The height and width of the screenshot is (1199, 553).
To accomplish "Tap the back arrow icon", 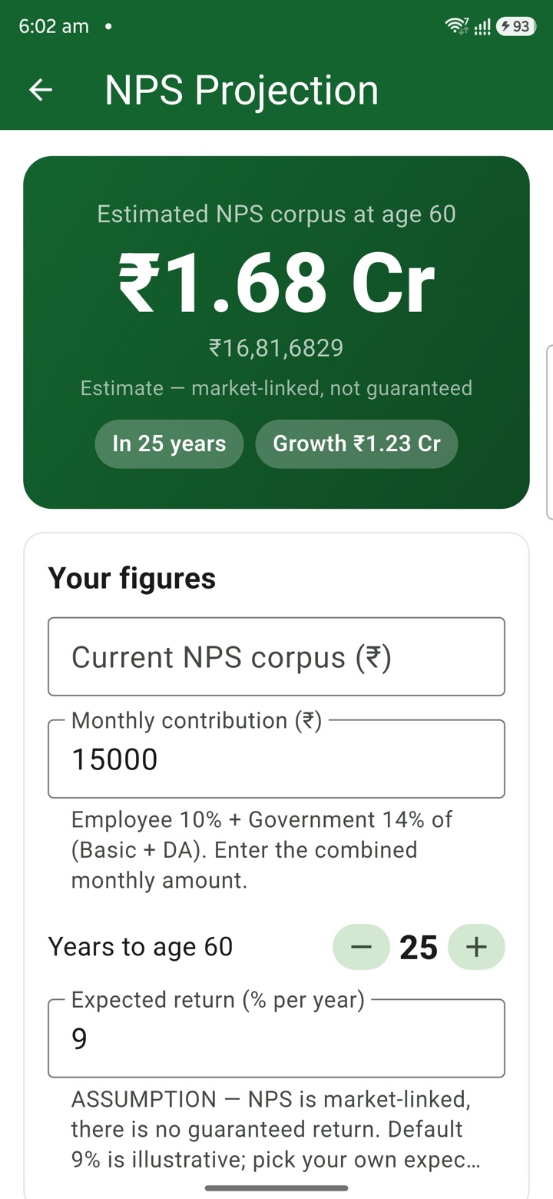I will [41, 90].
